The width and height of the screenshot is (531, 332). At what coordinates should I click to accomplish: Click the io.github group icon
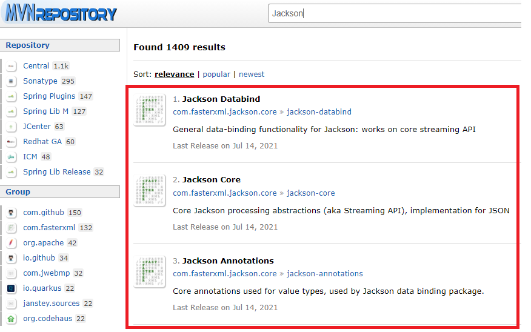[x=11, y=258]
